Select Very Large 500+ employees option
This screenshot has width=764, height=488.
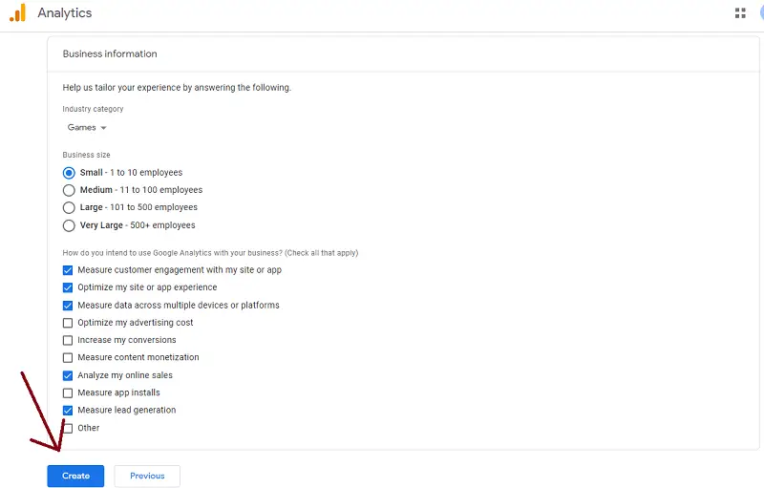69,225
